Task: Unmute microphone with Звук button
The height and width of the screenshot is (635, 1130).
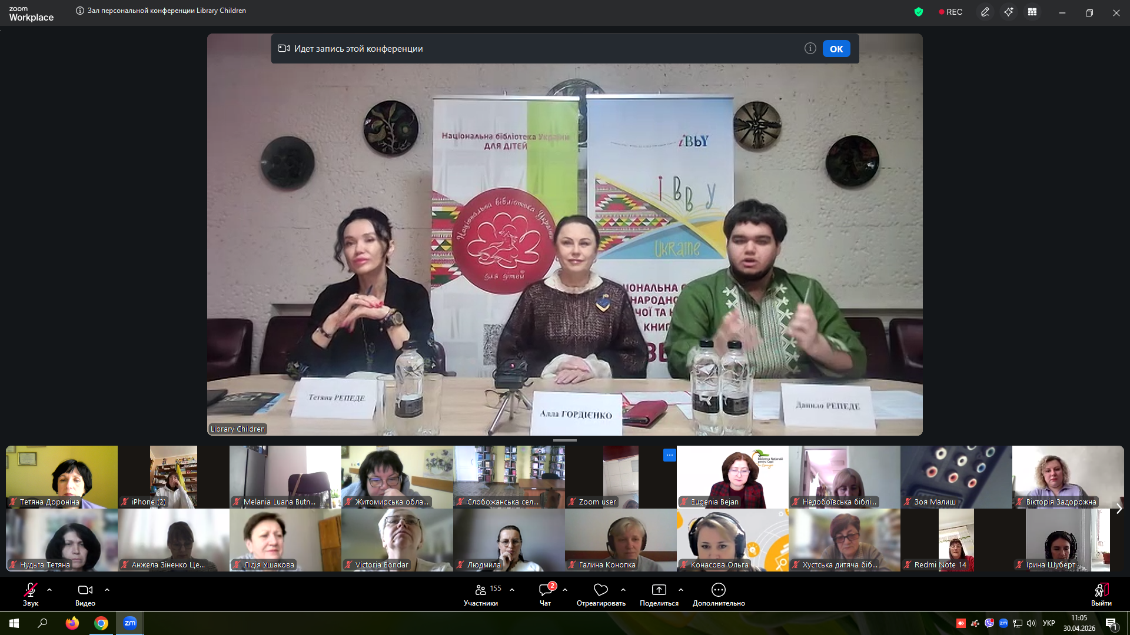Action: 31,594
